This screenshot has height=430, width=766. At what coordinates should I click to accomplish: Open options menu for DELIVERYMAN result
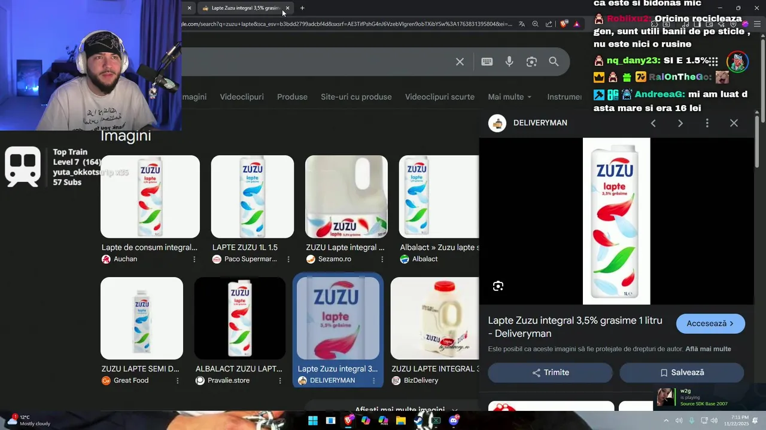point(374,380)
